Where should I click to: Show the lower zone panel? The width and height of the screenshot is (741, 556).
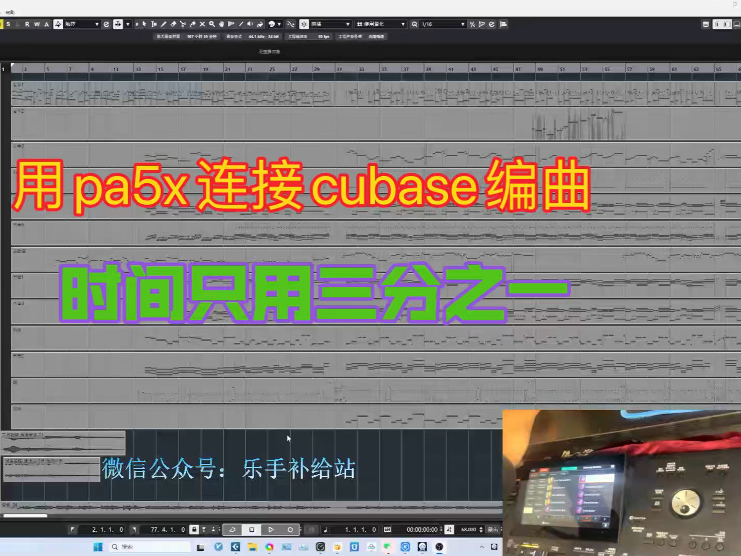(737, 24)
